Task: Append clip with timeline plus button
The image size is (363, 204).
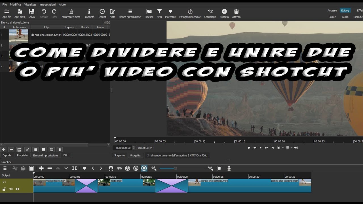Action: pos(41,168)
